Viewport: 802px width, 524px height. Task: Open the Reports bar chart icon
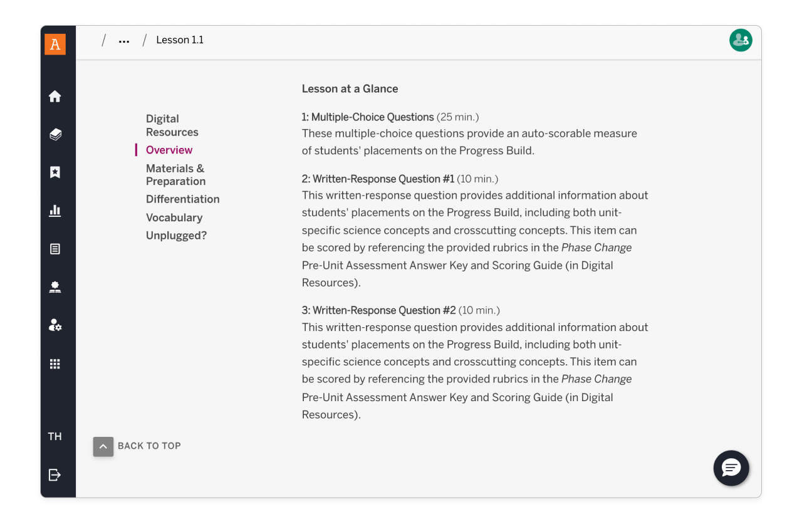pos(55,211)
